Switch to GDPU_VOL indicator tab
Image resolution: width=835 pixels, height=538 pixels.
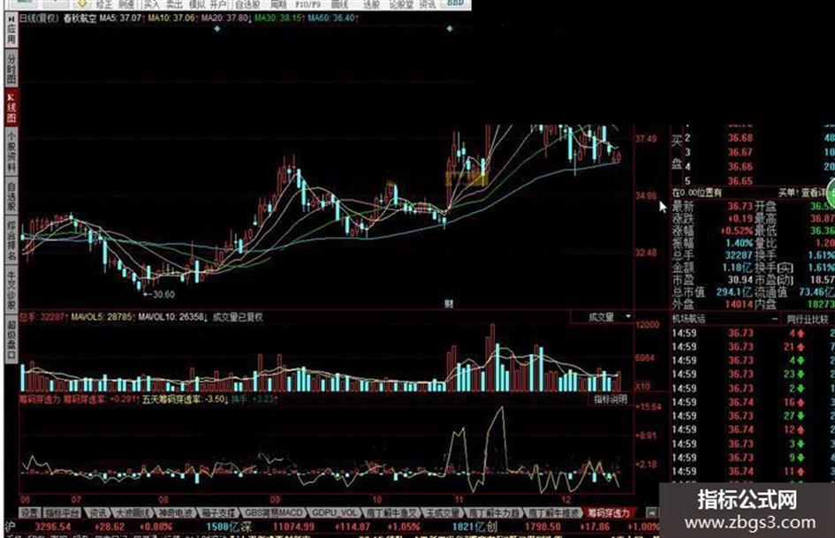tap(334, 513)
